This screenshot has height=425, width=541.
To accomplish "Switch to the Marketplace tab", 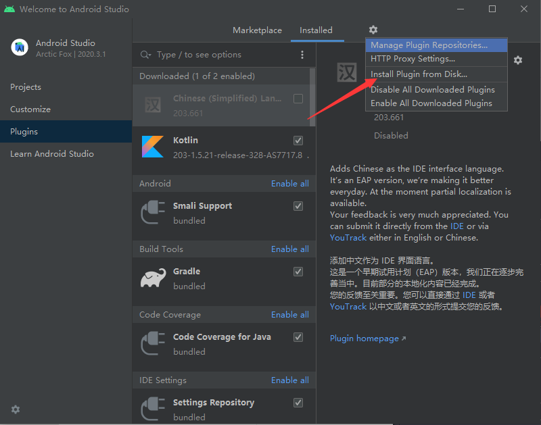I will [x=257, y=30].
